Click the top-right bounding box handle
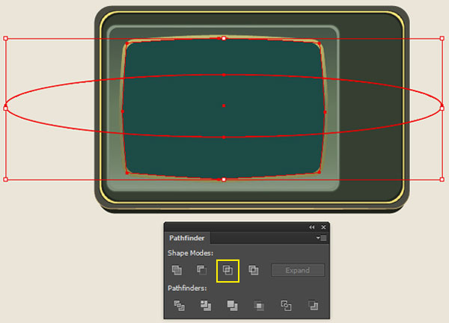The height and width of the screenshot is (323, 449). [442, 38]
